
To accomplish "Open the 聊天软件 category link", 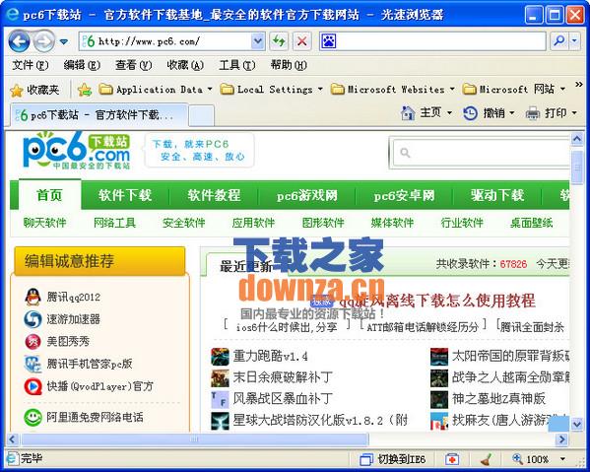I will pos(44,223).
